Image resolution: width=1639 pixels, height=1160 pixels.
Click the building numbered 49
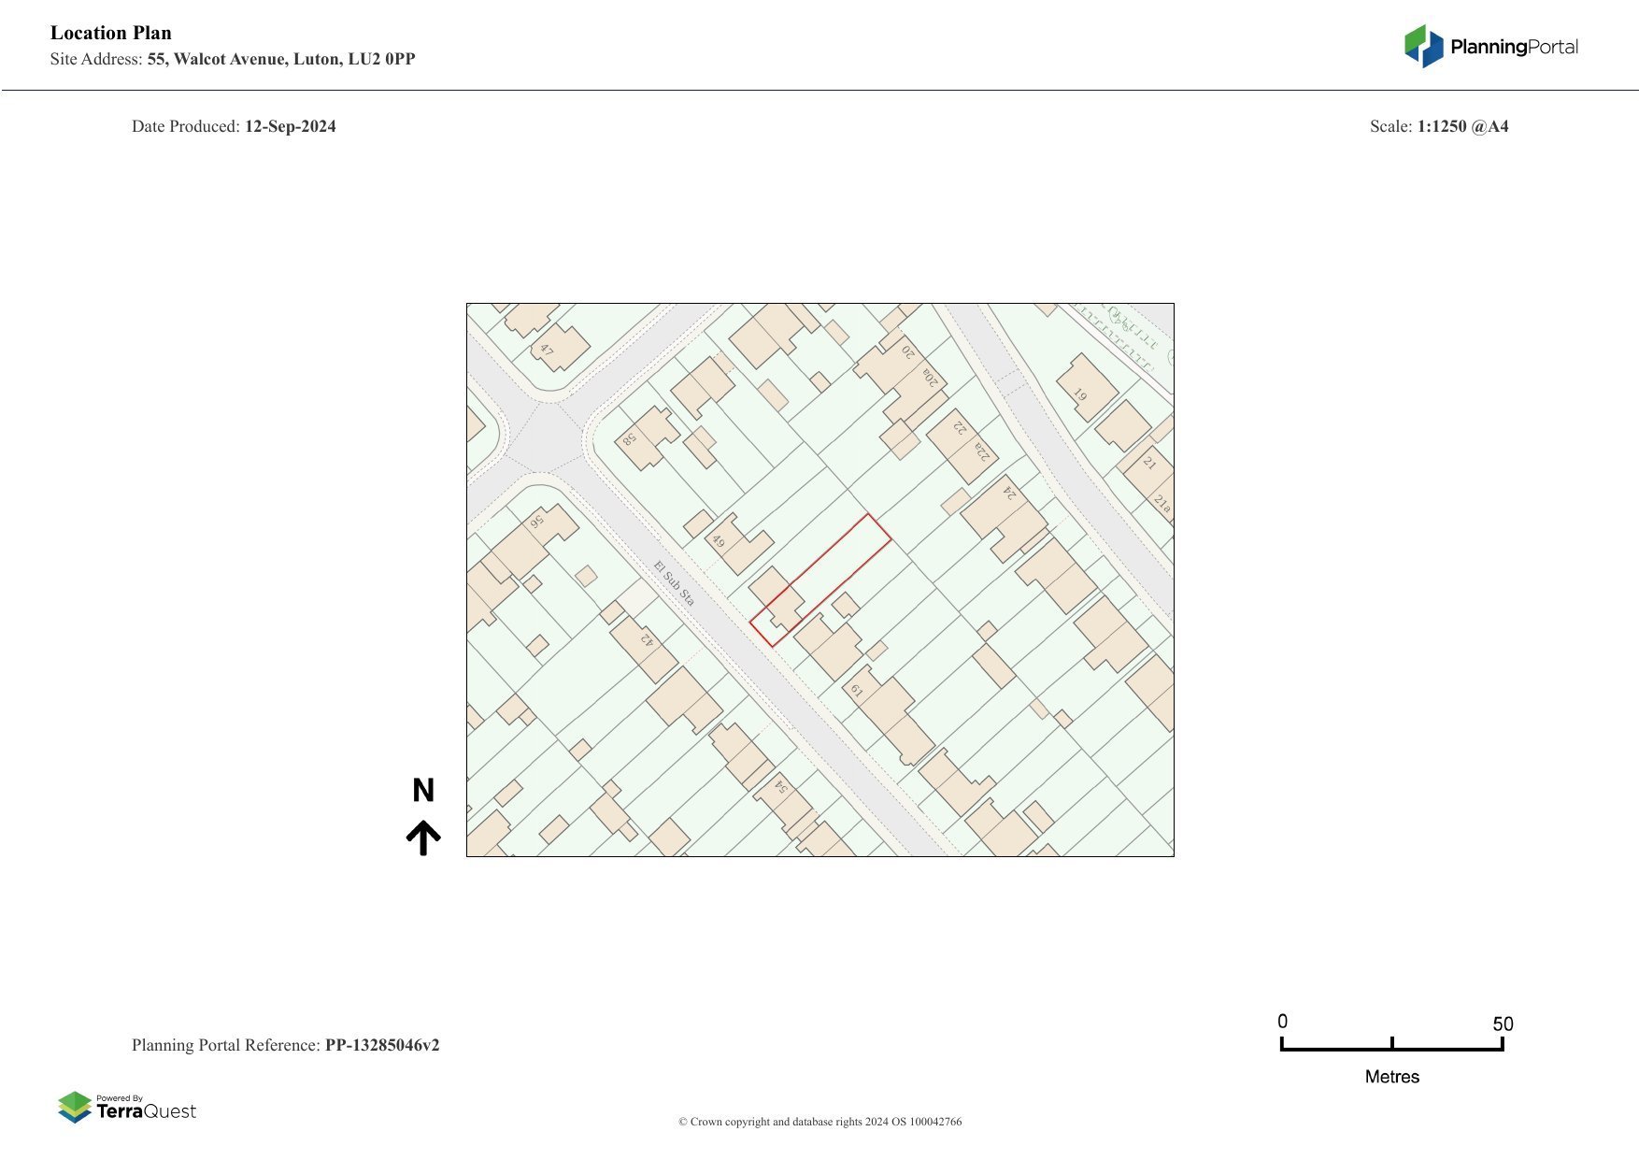(x=738, y=544)
